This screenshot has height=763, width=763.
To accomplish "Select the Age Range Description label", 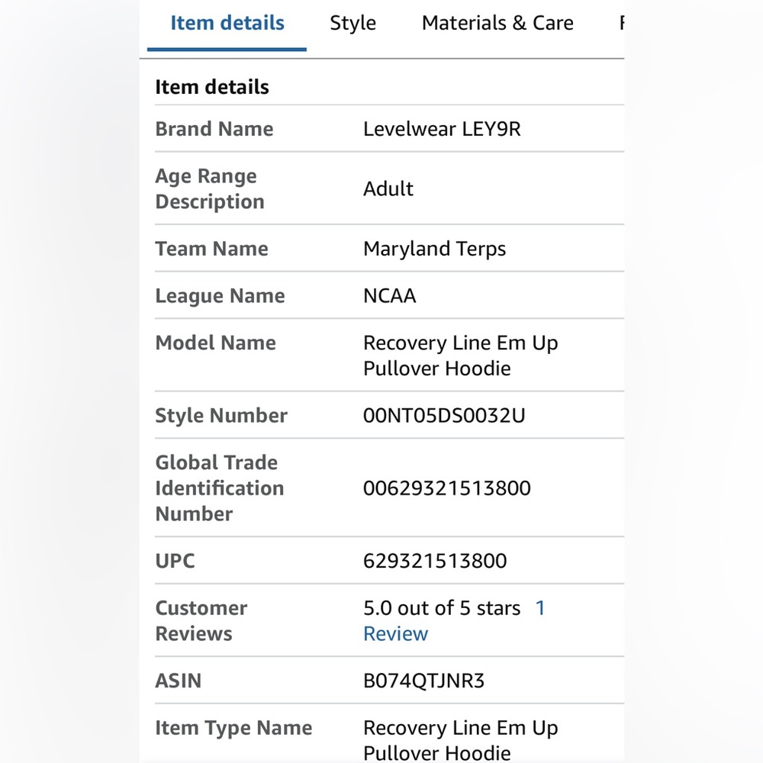I will point(210,188).
